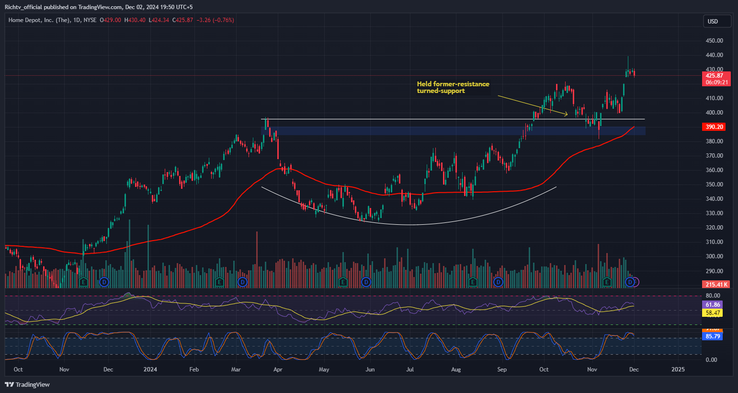
Task: Click the high value H430.40
Action: tap(135, 20)
